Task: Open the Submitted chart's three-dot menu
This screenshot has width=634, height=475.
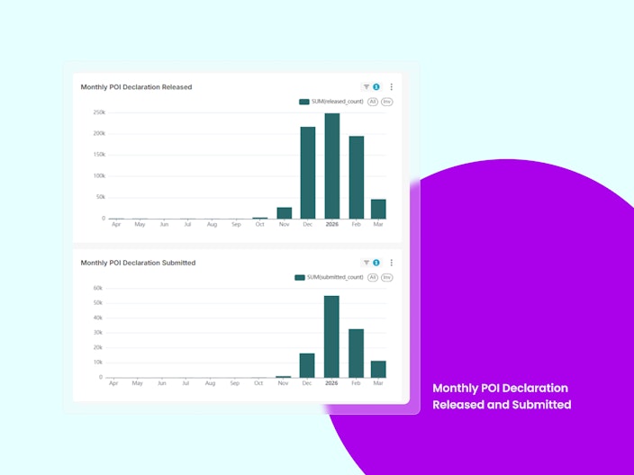Action: click(x=391, y=263)
